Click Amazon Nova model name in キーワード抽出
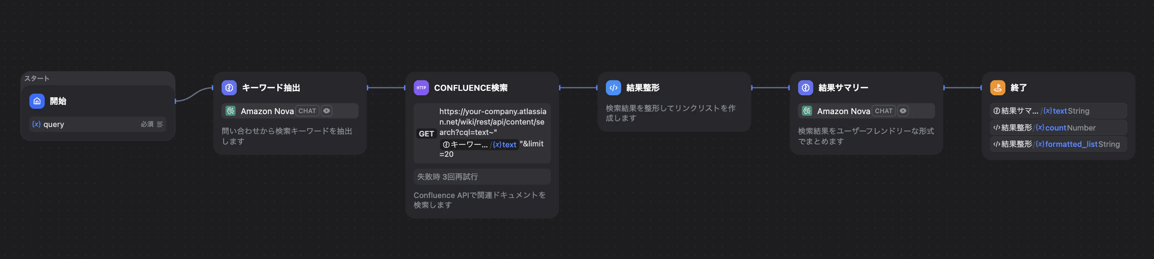This screenshot has height=259, width=1154. [x=267, y=111]
